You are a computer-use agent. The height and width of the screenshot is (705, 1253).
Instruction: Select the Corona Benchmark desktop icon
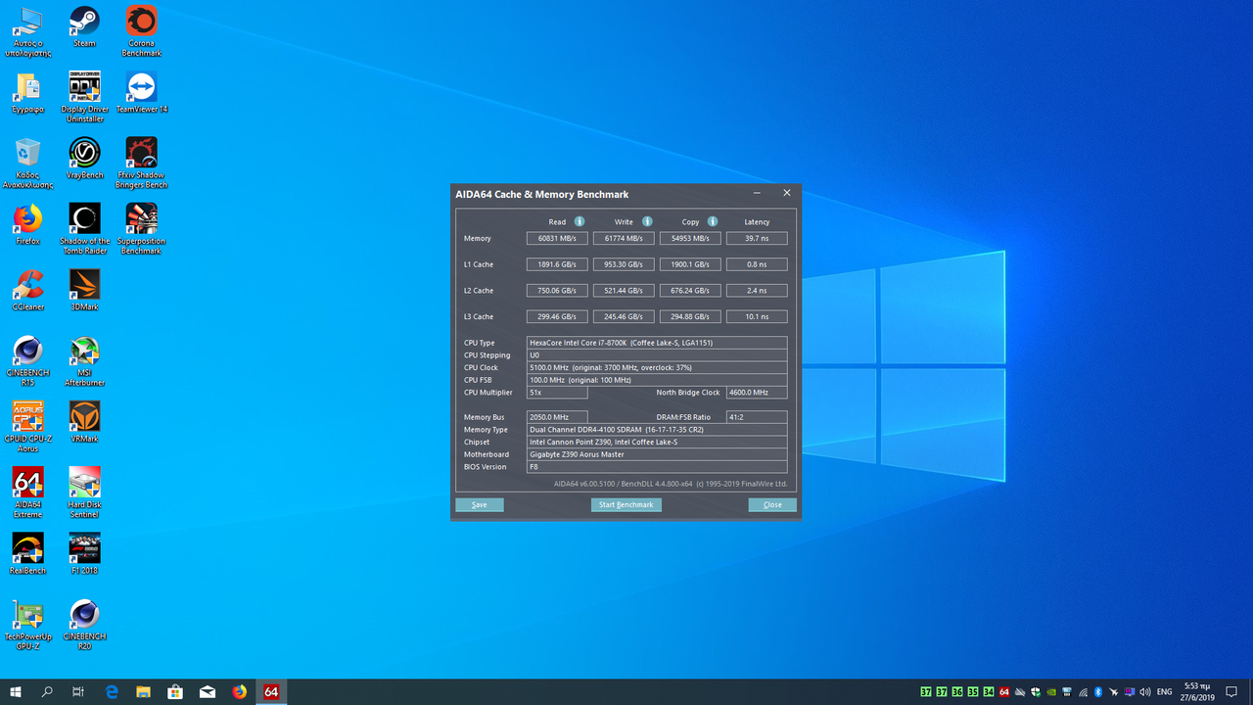click(141, 31)
